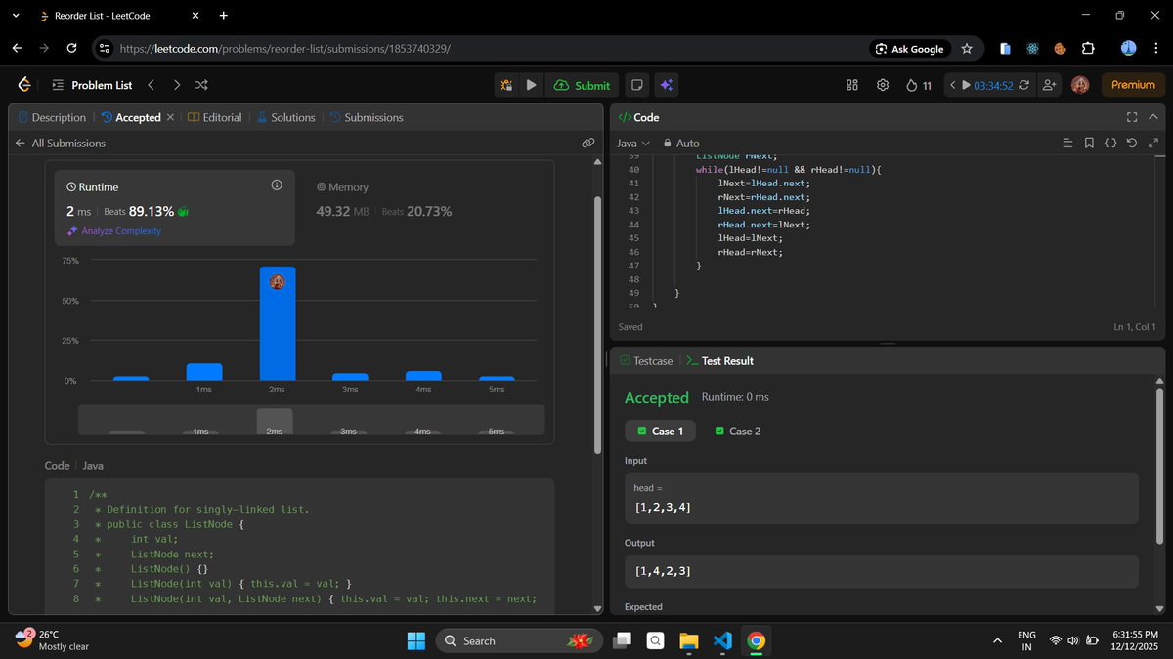
Task: Open VS Code from taskbar
Action: 722,640
